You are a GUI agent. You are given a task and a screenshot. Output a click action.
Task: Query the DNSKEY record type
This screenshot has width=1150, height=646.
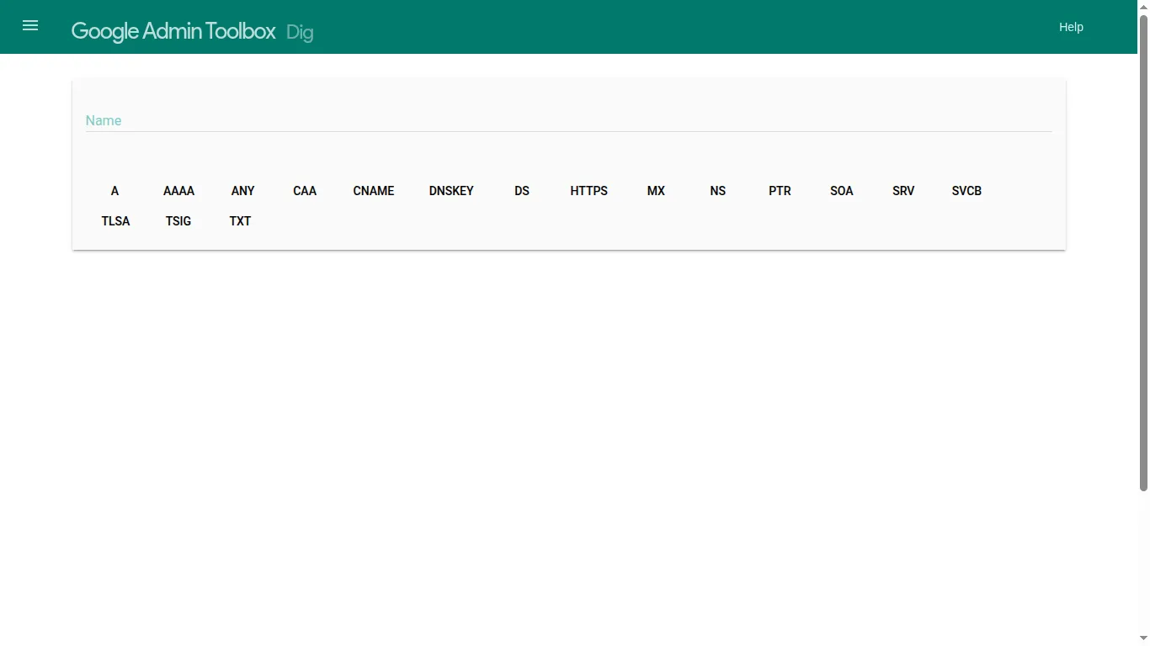pyautogui.click(x=451, y=191)
